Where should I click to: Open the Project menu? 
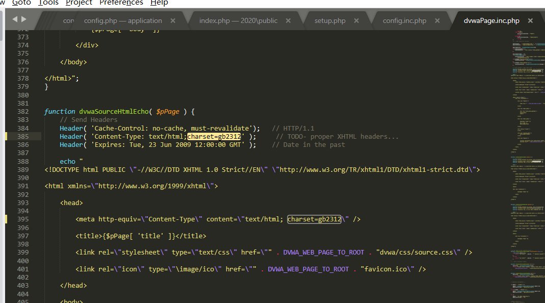[x=79, y=3]
